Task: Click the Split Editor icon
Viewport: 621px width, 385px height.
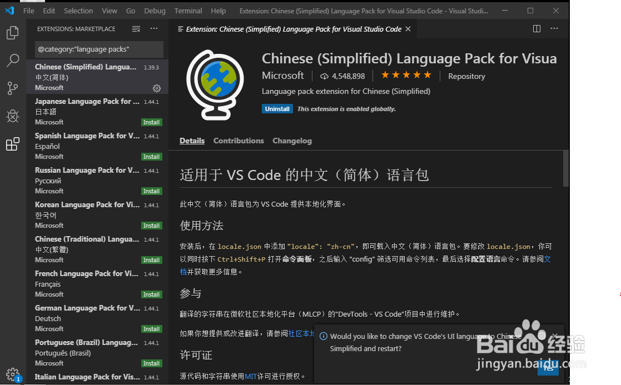Action: 536,28
